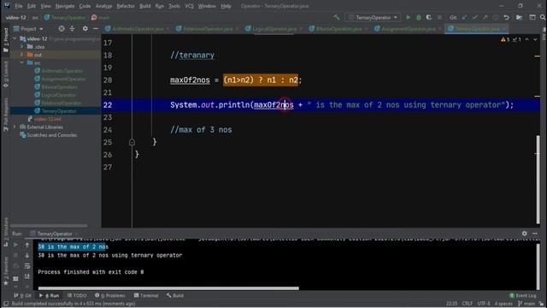Open the Problems tool window
Image resolution: width=547 pixels, height=308 pixels.
click(x=110, y=295)
